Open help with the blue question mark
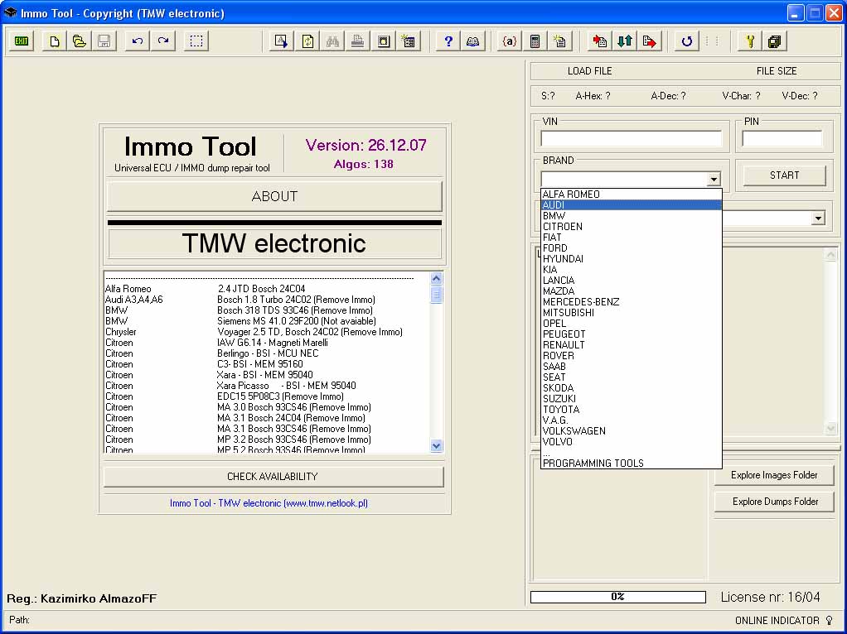 (x=448, y=41)
